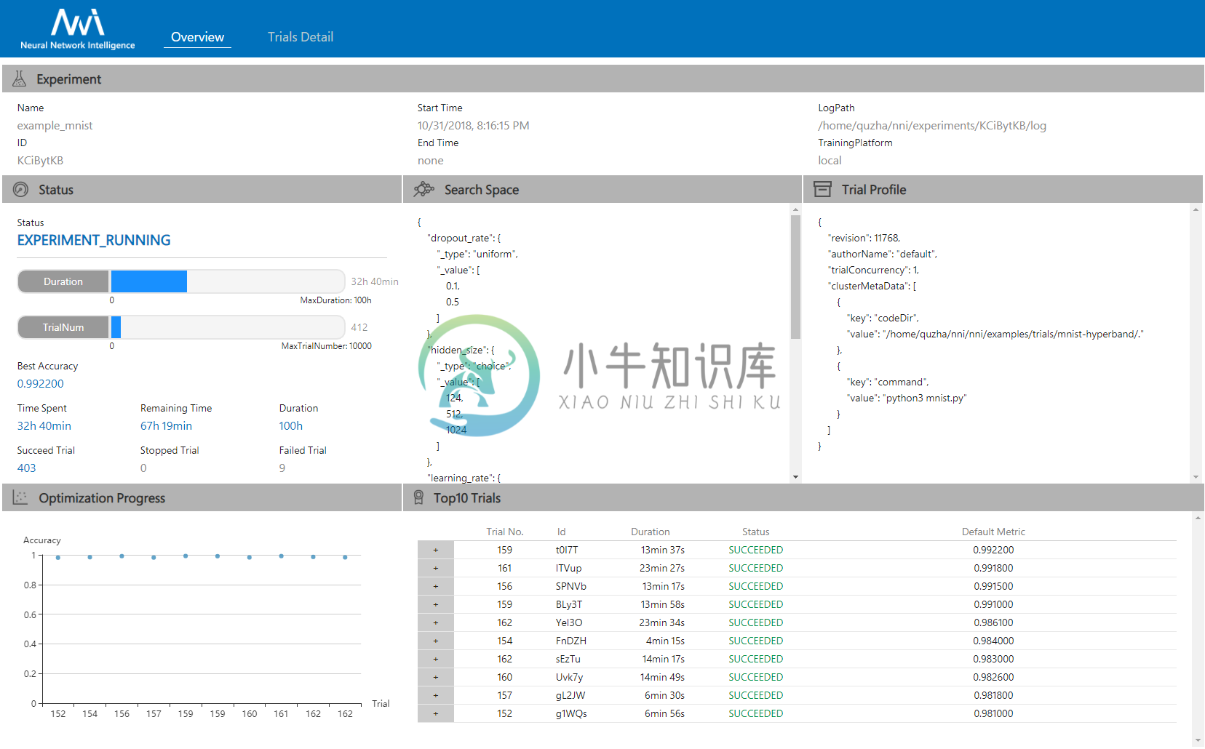Click the Default Metric column header
1205x749 pixels.
993,532
